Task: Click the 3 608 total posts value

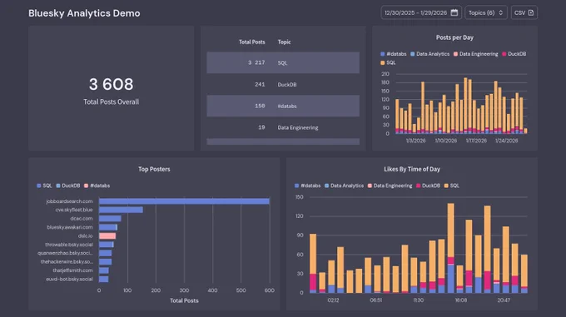Action: click(112, 84)
